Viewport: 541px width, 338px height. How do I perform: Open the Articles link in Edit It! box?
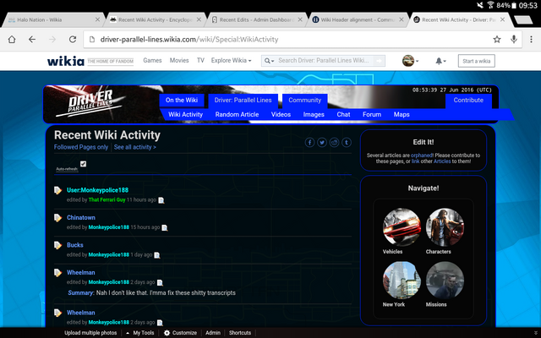click(x=442, y=161)
